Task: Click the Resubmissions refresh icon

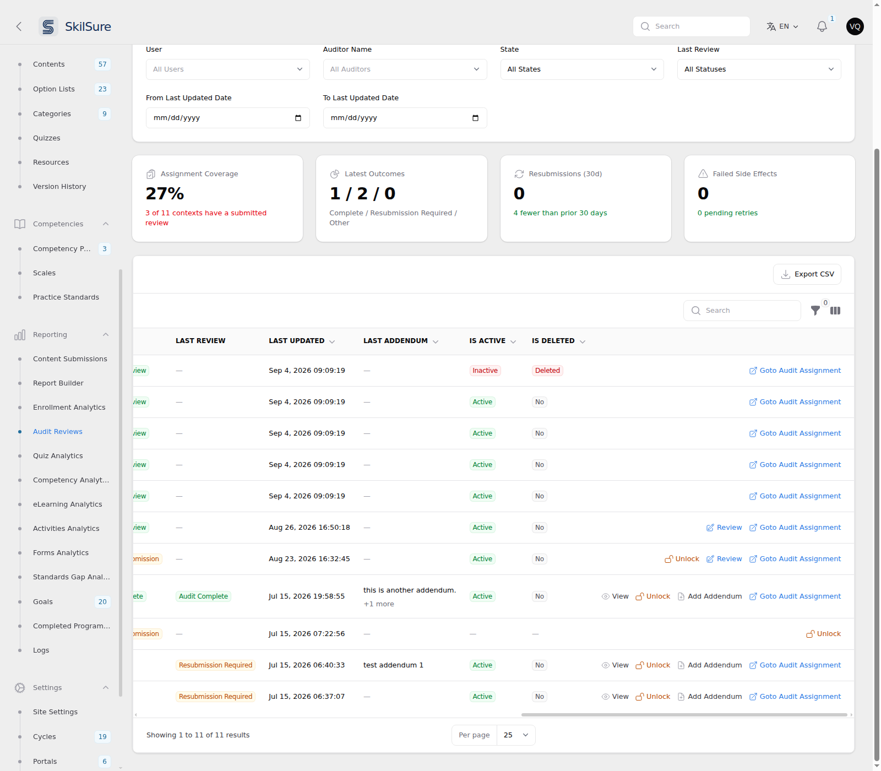Action: tap(519, 174)
